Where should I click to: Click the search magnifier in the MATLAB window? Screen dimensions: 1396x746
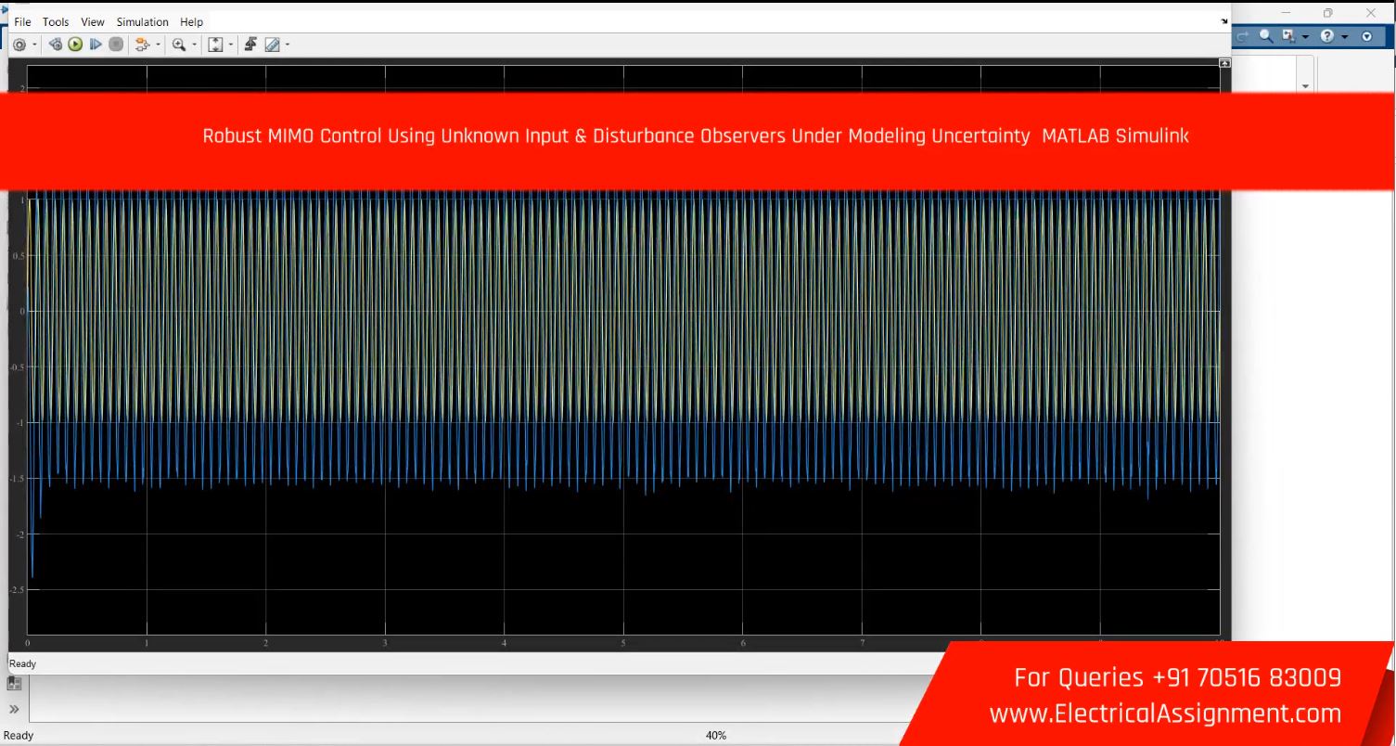pos(1266,35)
